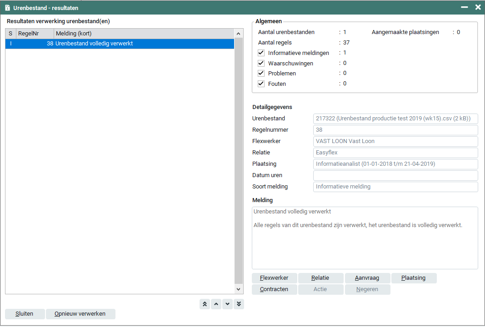Open the Flexwerker details button
The height and width of the screenshot is (327, 485).
pos(274,278)
